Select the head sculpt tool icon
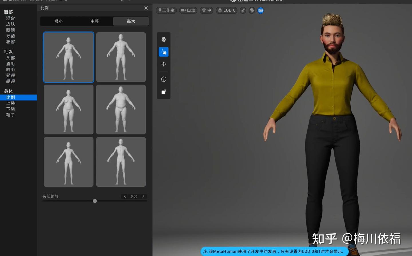Viewport: 412px width, 256px height. point(163,39)
